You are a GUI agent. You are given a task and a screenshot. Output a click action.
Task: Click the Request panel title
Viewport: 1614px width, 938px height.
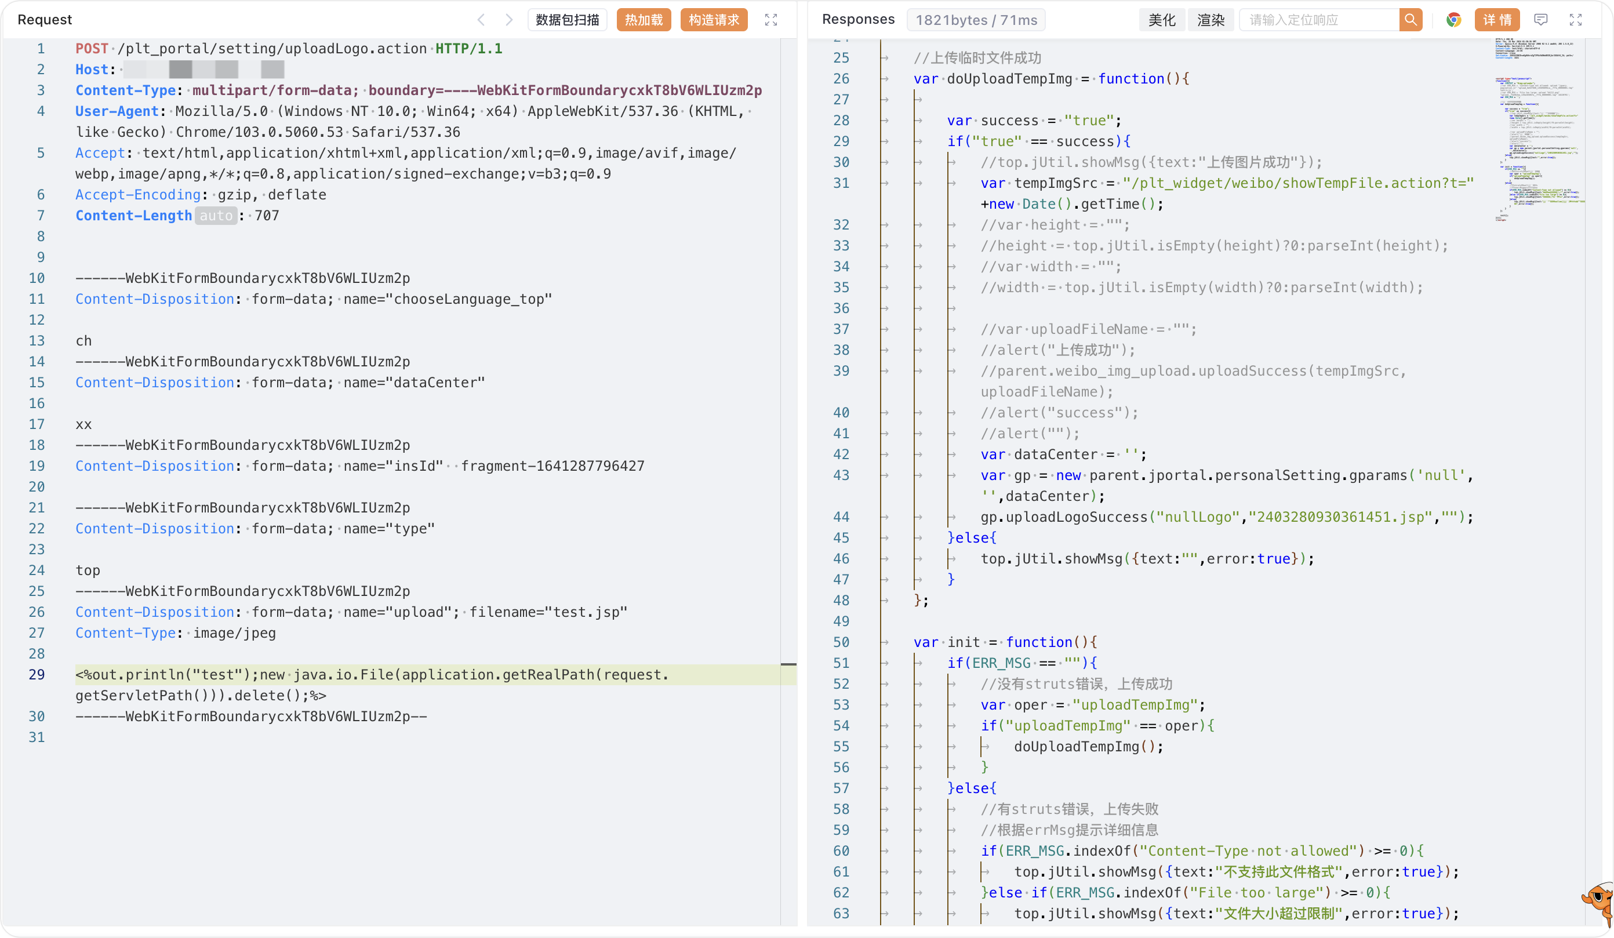coord(45,20)
